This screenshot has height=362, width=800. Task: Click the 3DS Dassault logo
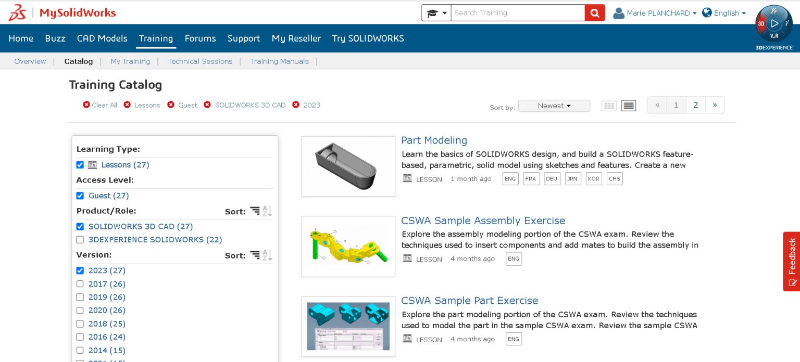click(x=17, y=11)
